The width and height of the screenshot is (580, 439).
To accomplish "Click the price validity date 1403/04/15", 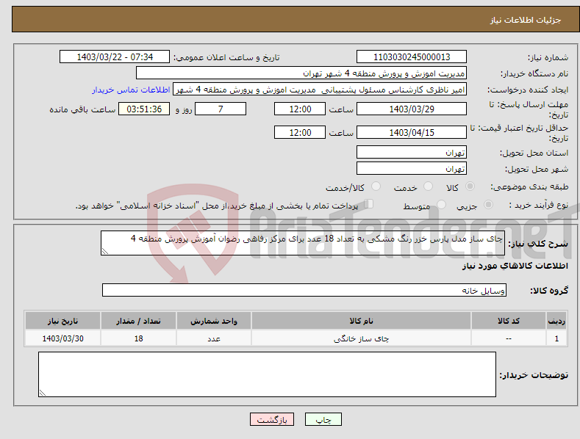I will coord(412,132).
